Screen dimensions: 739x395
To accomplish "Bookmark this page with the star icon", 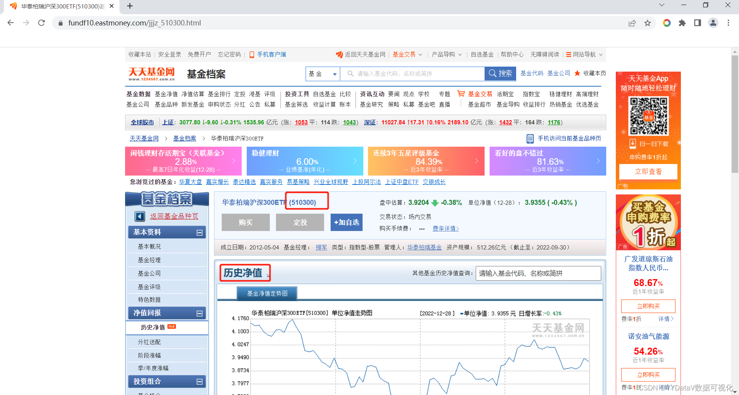I will click(x=648, y=23).
